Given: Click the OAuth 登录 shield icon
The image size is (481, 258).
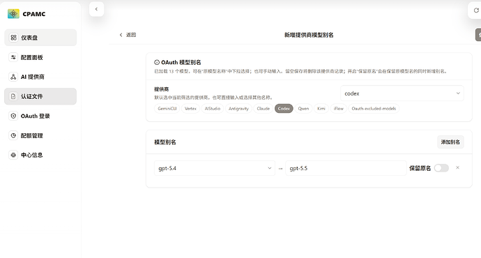Looking at the screenshot, I should (x=13, y=116).
